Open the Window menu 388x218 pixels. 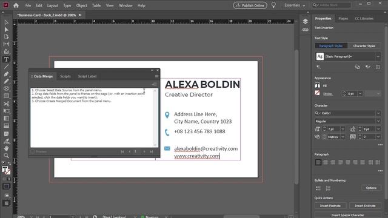click(x=125, y=5)
